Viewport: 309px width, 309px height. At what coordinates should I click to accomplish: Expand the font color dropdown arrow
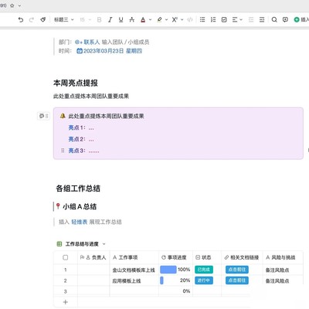click(150, 19)
